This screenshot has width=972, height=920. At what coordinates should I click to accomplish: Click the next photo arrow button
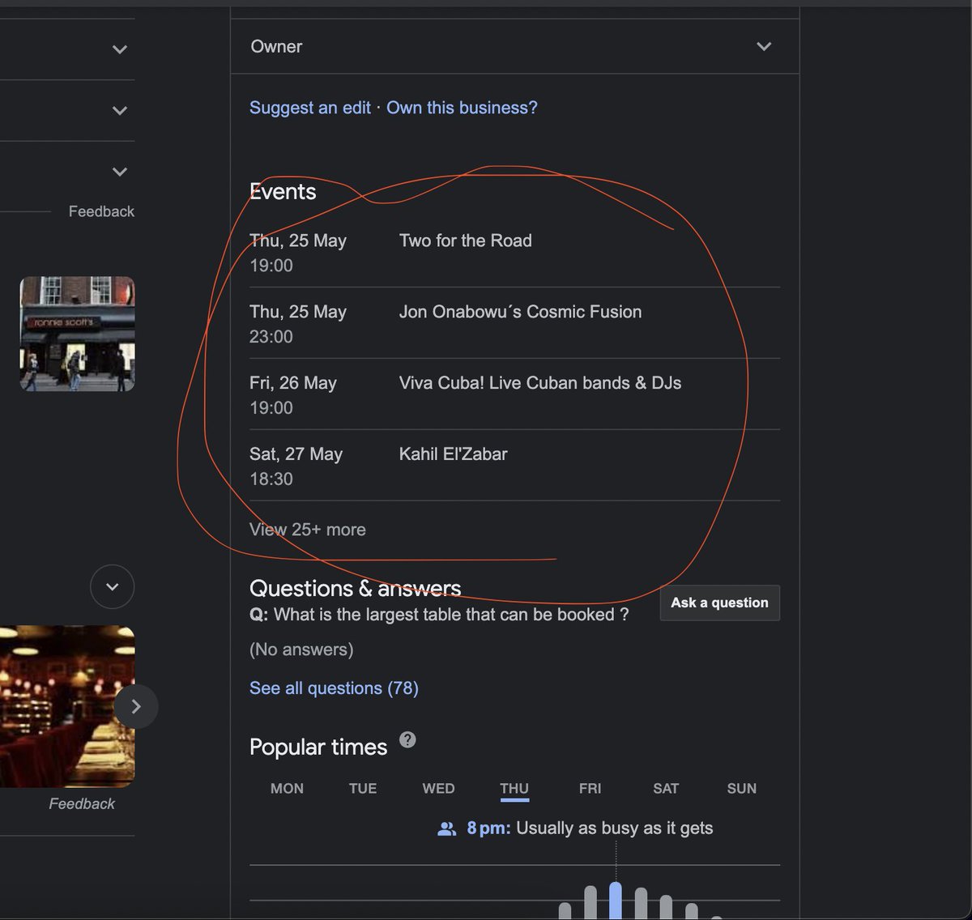[x=136, y=707]
